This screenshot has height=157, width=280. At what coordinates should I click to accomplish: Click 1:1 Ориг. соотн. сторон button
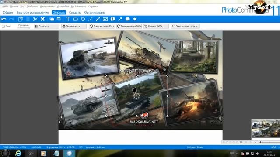click(185, 26)
